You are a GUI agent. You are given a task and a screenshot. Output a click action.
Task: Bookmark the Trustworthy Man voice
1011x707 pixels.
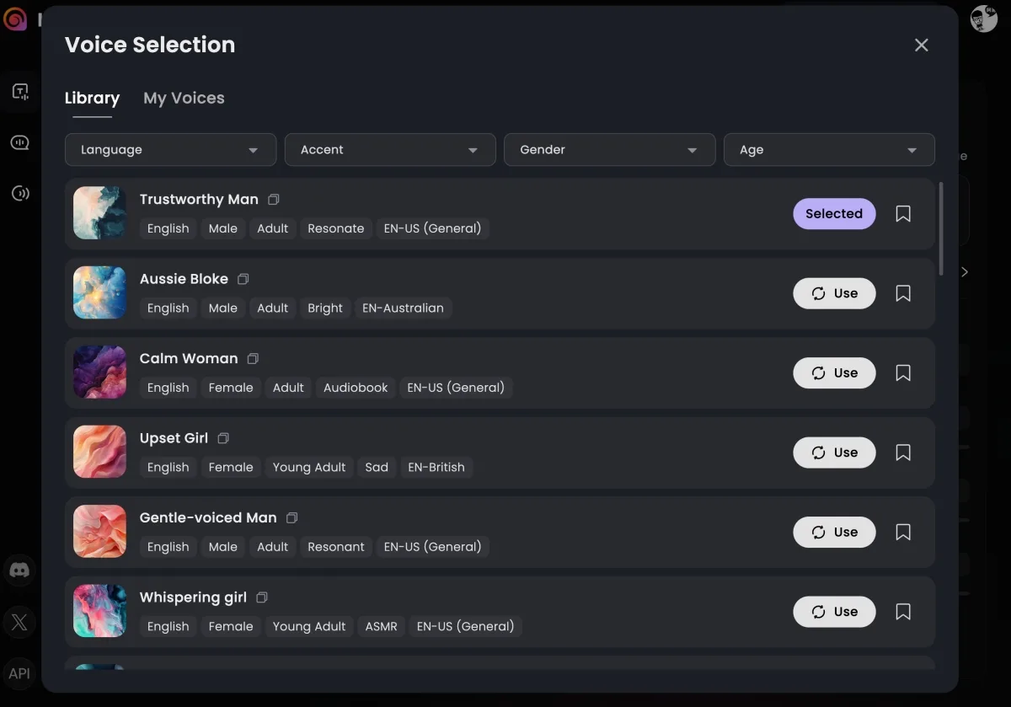pos(903,214)
